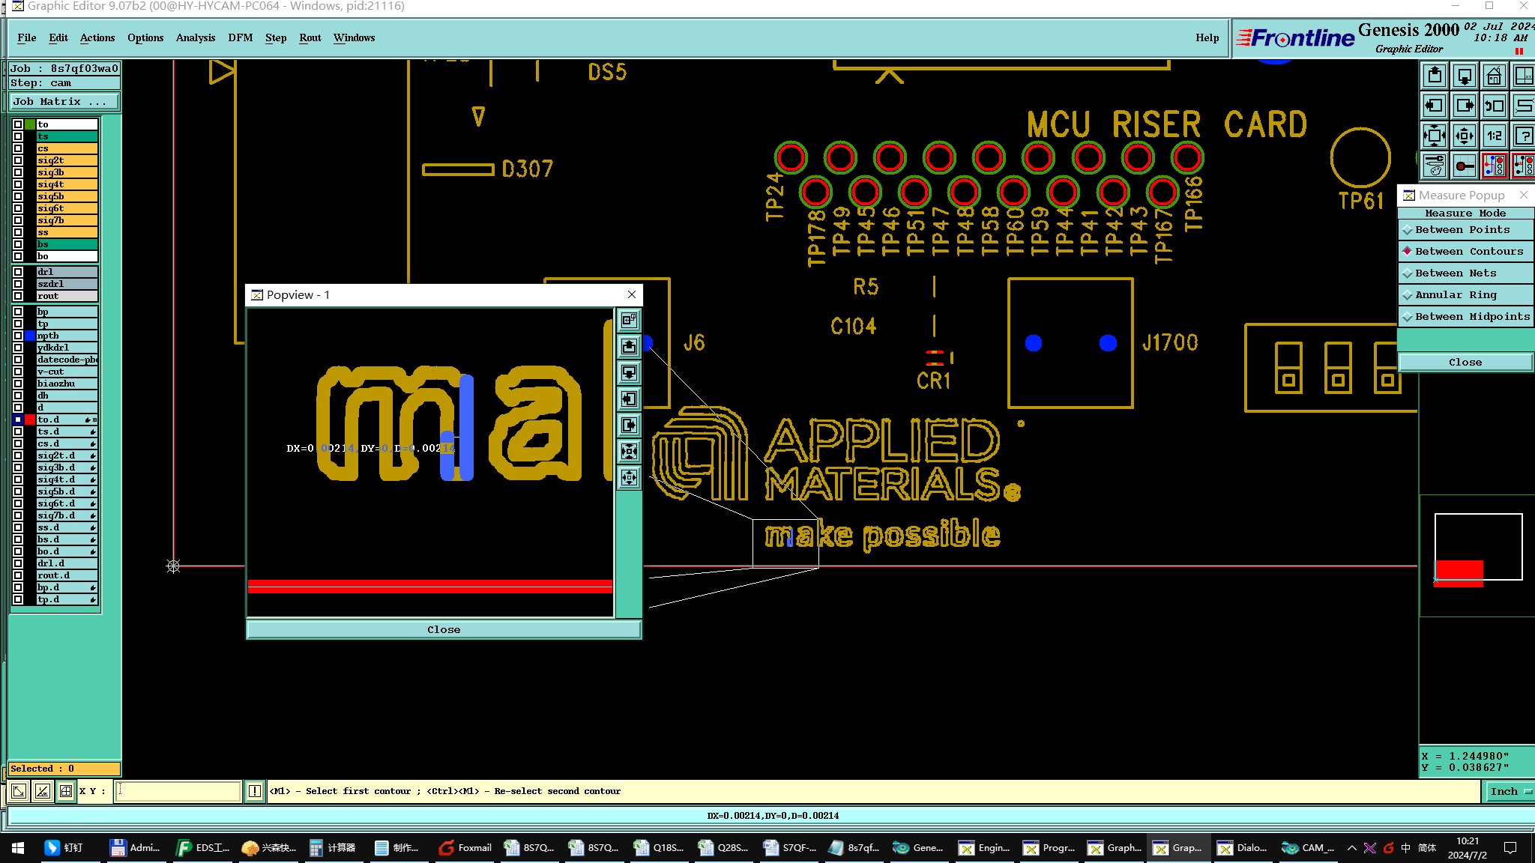Click Popview zoom-out arrows icon
The image size is (1535, 863).
(629, 477)
